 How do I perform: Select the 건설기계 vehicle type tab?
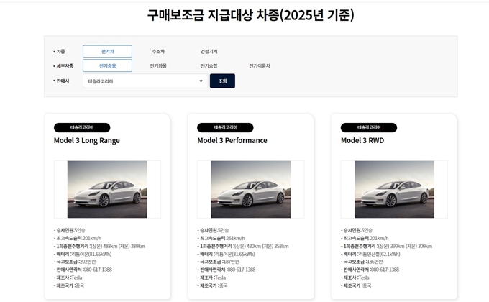209,52
